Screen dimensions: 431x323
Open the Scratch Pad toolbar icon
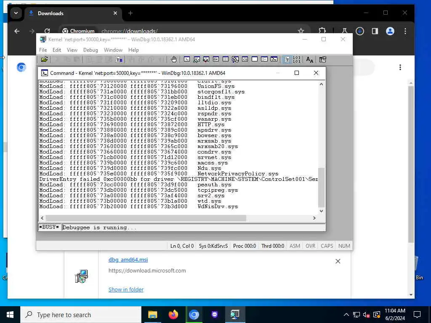(255, 59)
